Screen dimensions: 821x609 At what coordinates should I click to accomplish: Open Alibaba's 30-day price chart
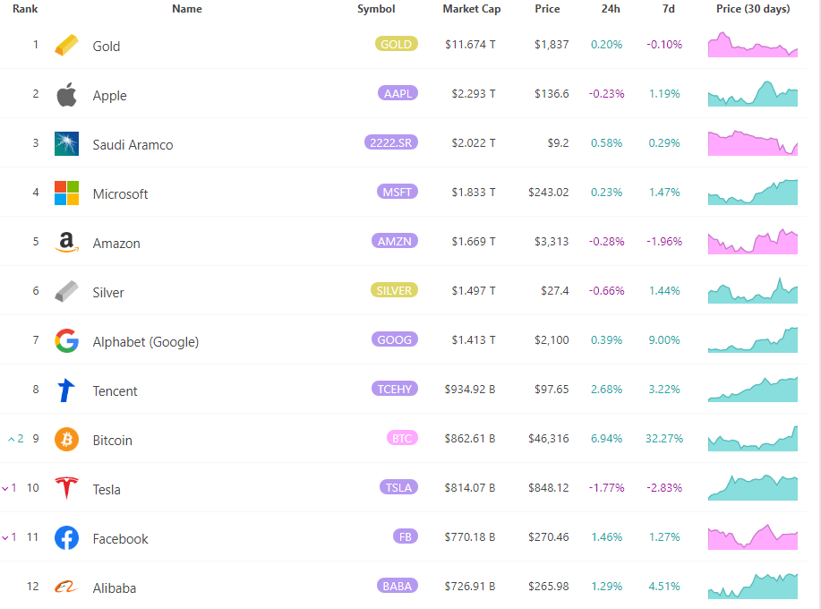(x=753, y=586)
